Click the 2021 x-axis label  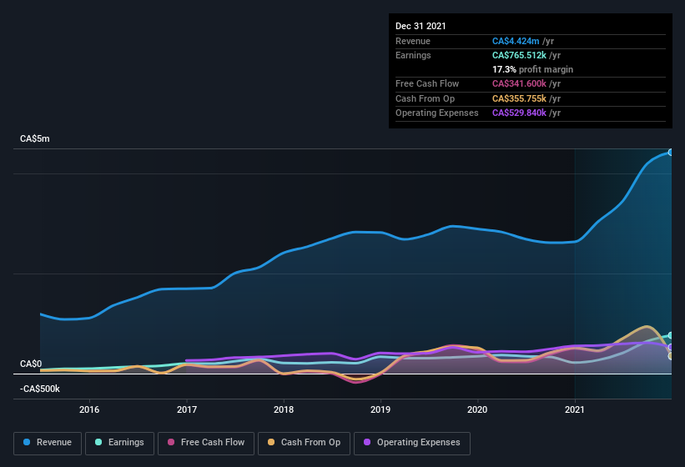pos(575,409)
